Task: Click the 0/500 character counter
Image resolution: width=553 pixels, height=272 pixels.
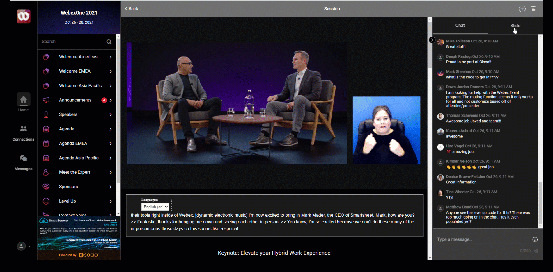Action: click(525, 251)
